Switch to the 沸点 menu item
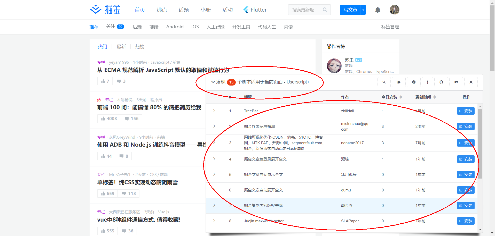 [161, 10]
